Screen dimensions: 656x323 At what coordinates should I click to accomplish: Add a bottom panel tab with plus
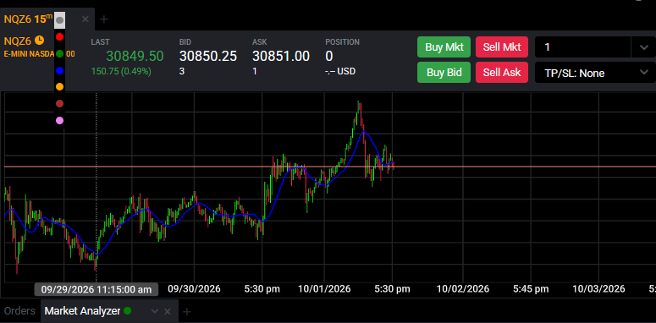pos(187,311)
